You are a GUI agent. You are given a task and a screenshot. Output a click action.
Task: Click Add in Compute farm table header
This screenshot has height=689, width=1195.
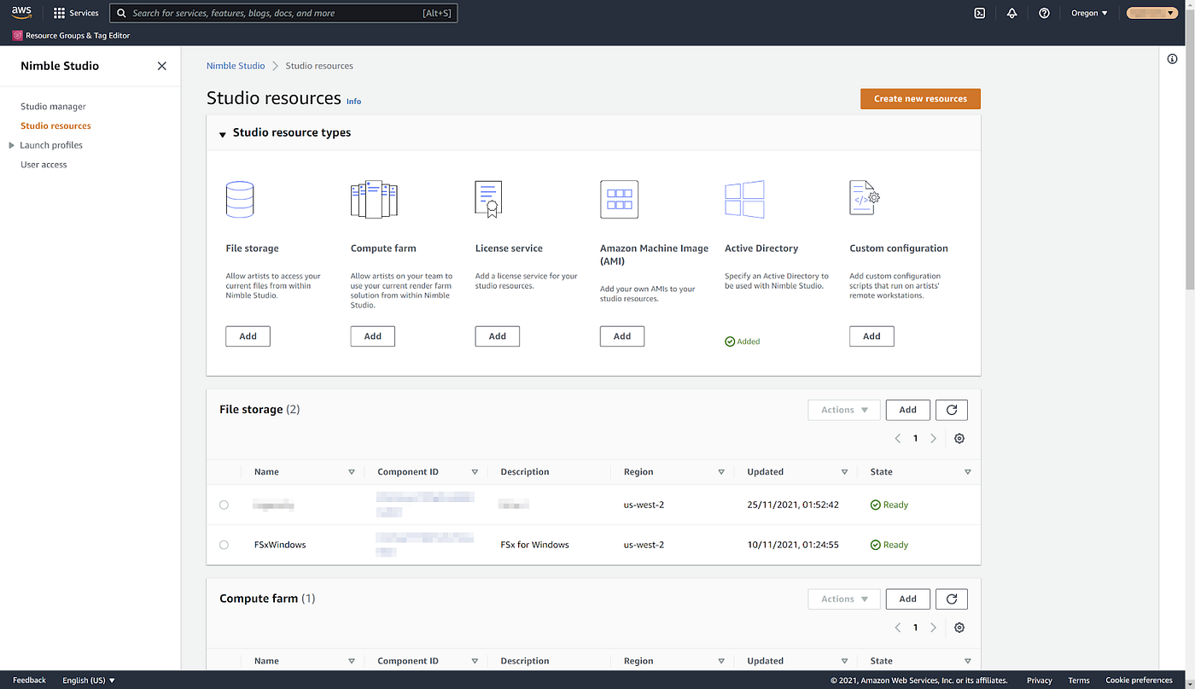907,599
